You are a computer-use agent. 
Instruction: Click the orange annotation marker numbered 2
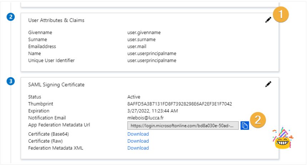tap(258, 120)
